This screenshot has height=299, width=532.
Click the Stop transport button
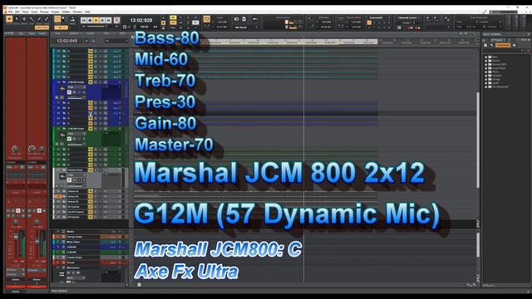point(90,20)
